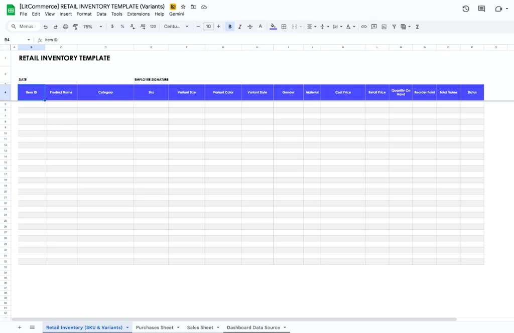Apply strikethrough formatting
Viewport: 514px width, 333px height.
(249, 26)
